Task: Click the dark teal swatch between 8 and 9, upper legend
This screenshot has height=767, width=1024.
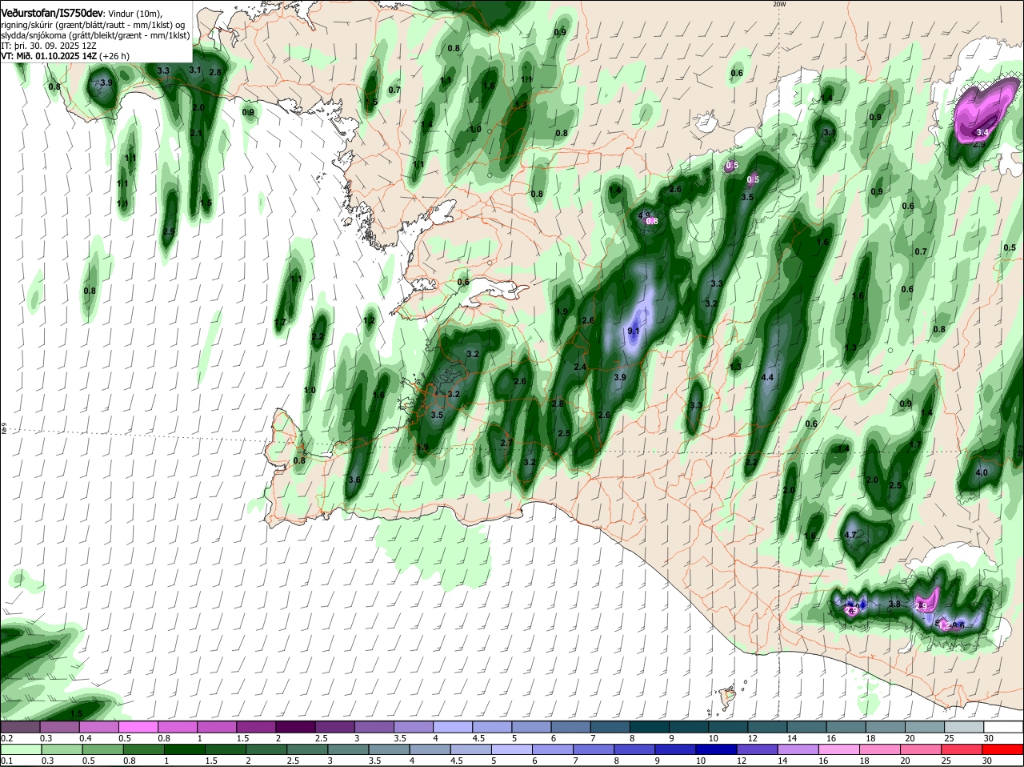Action: [650, 727]
